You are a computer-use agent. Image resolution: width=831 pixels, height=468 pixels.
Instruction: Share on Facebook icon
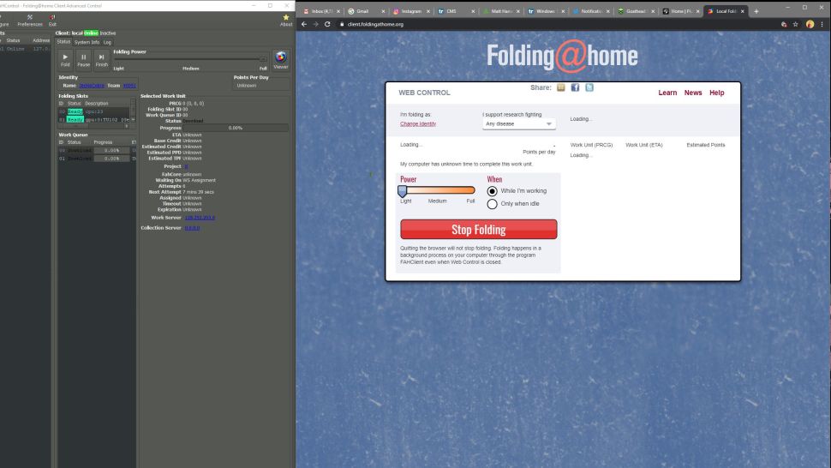[x=575, y=87]
